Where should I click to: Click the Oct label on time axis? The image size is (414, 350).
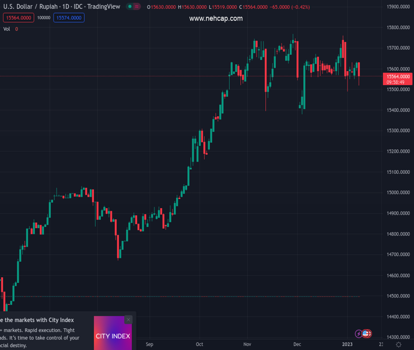[200, 344]
